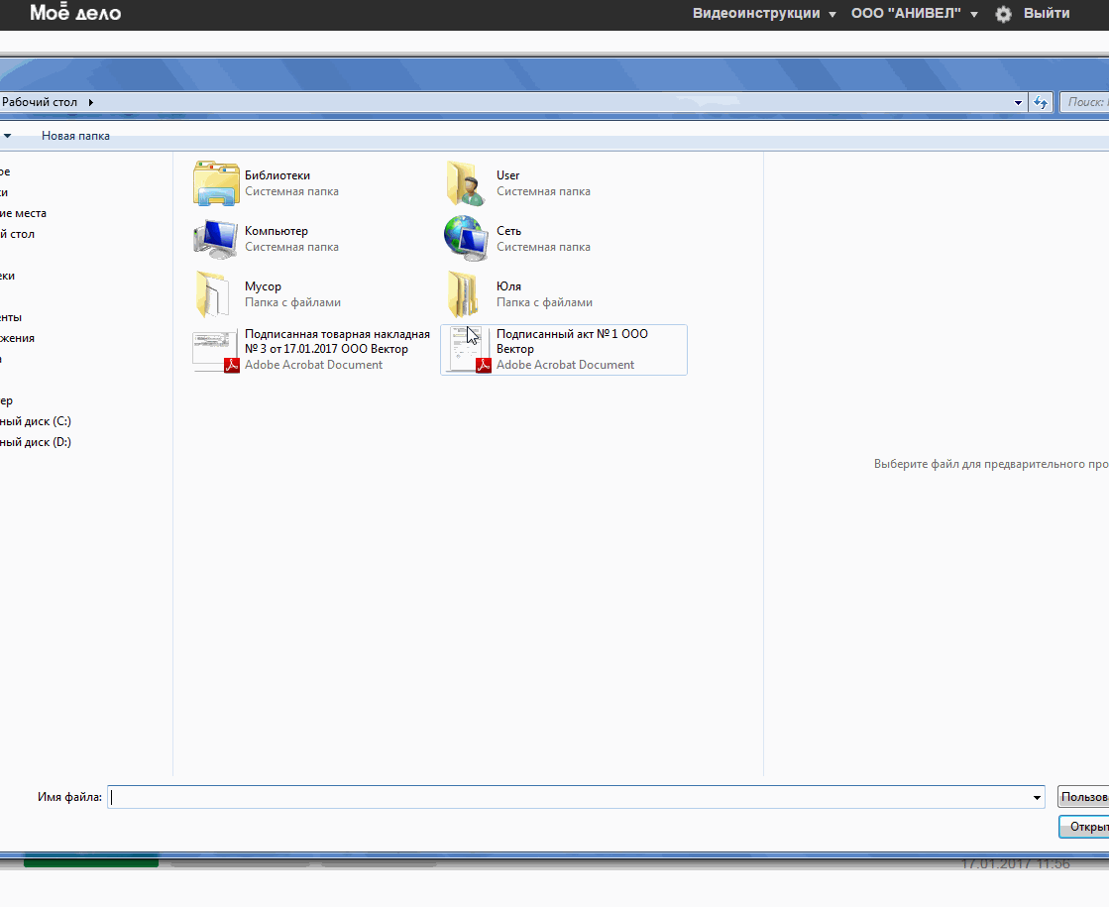Click the Сеть name label
Screen dimensions: 1109x907
point(508,231)
